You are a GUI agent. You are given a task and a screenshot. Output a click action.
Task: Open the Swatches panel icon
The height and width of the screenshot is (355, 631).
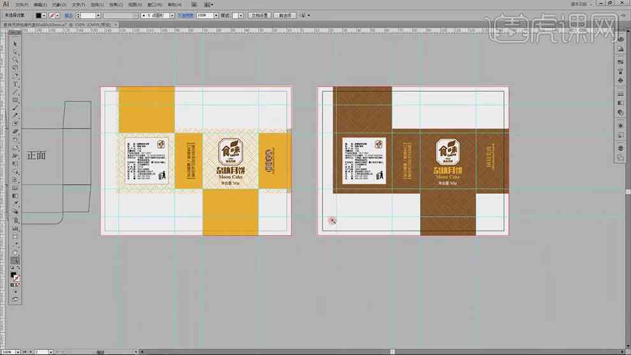pos(621,62)
